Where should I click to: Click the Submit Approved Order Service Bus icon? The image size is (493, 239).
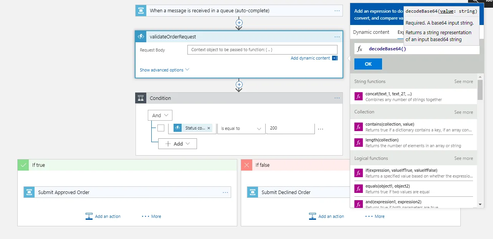[29, 192]
